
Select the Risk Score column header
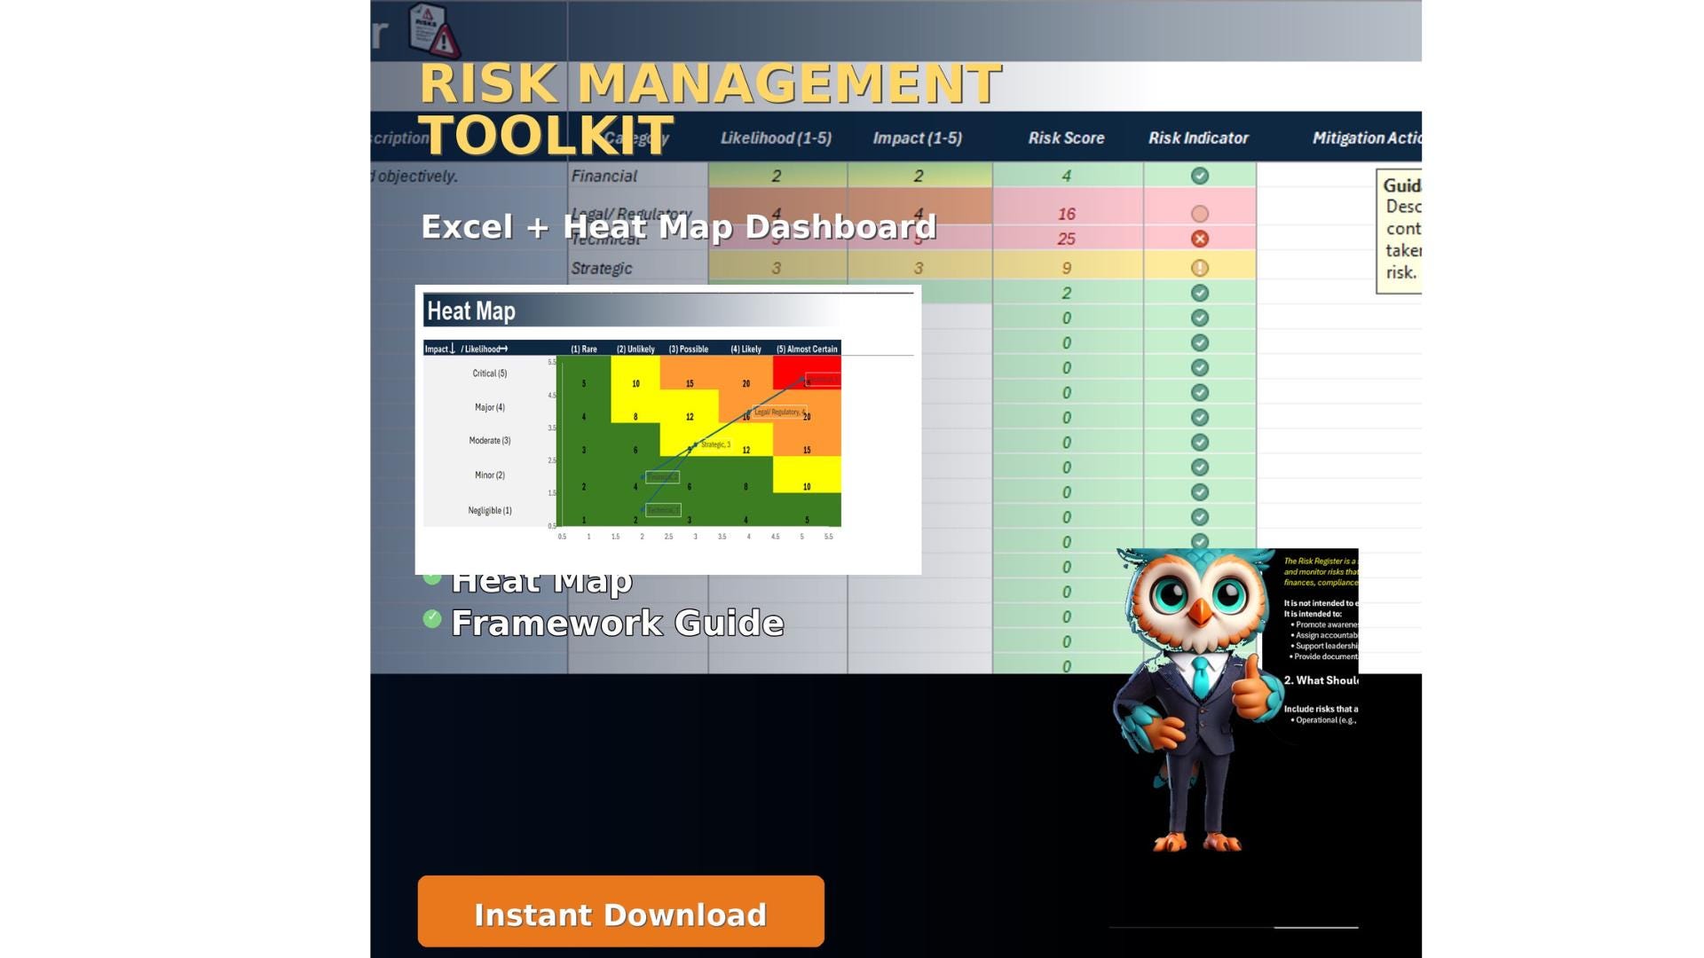coord(1066,138)
